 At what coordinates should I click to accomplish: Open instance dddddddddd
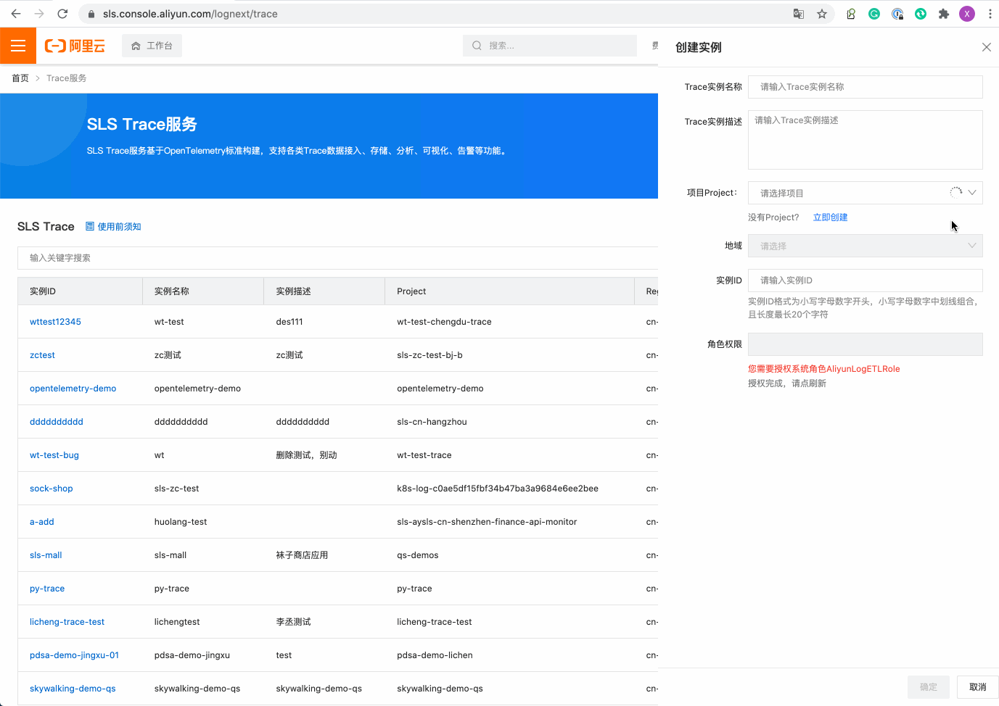(x=57, y=422)
